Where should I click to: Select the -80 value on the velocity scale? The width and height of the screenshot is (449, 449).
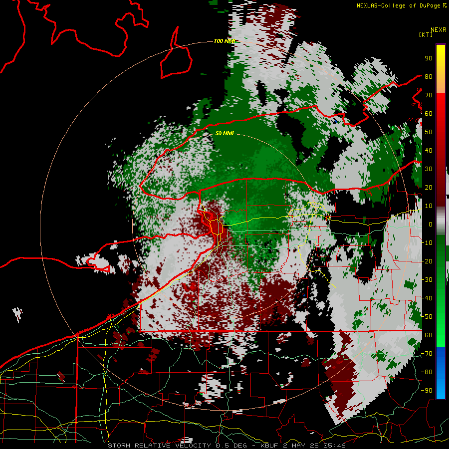click(427, 372)
